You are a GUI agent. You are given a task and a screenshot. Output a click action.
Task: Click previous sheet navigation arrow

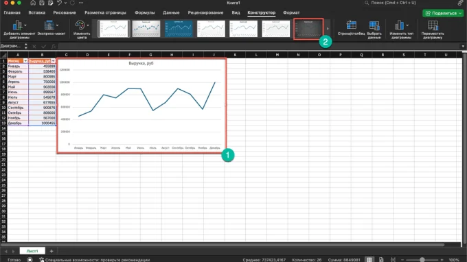pyautogui.click(x=6, y=251)
